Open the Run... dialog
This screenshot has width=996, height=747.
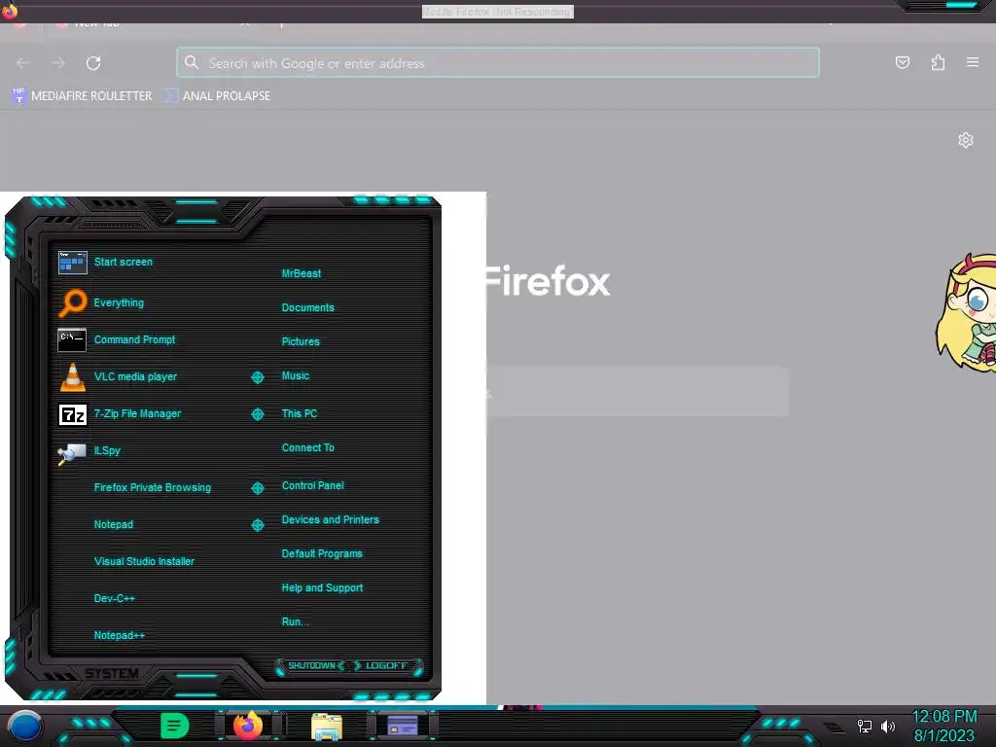coord(296,622)
